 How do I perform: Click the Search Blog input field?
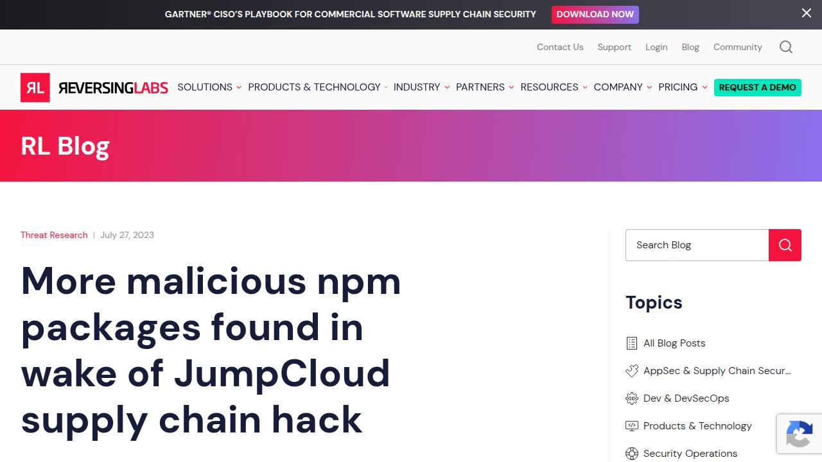click(x=697, y=245)
